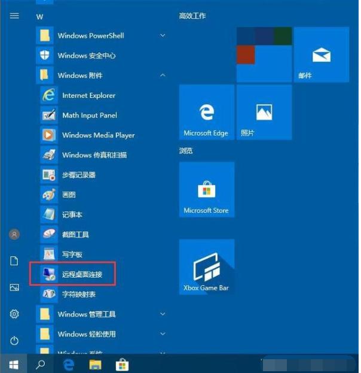Open the Microsoft Edge tile

(x=207, y=112)
